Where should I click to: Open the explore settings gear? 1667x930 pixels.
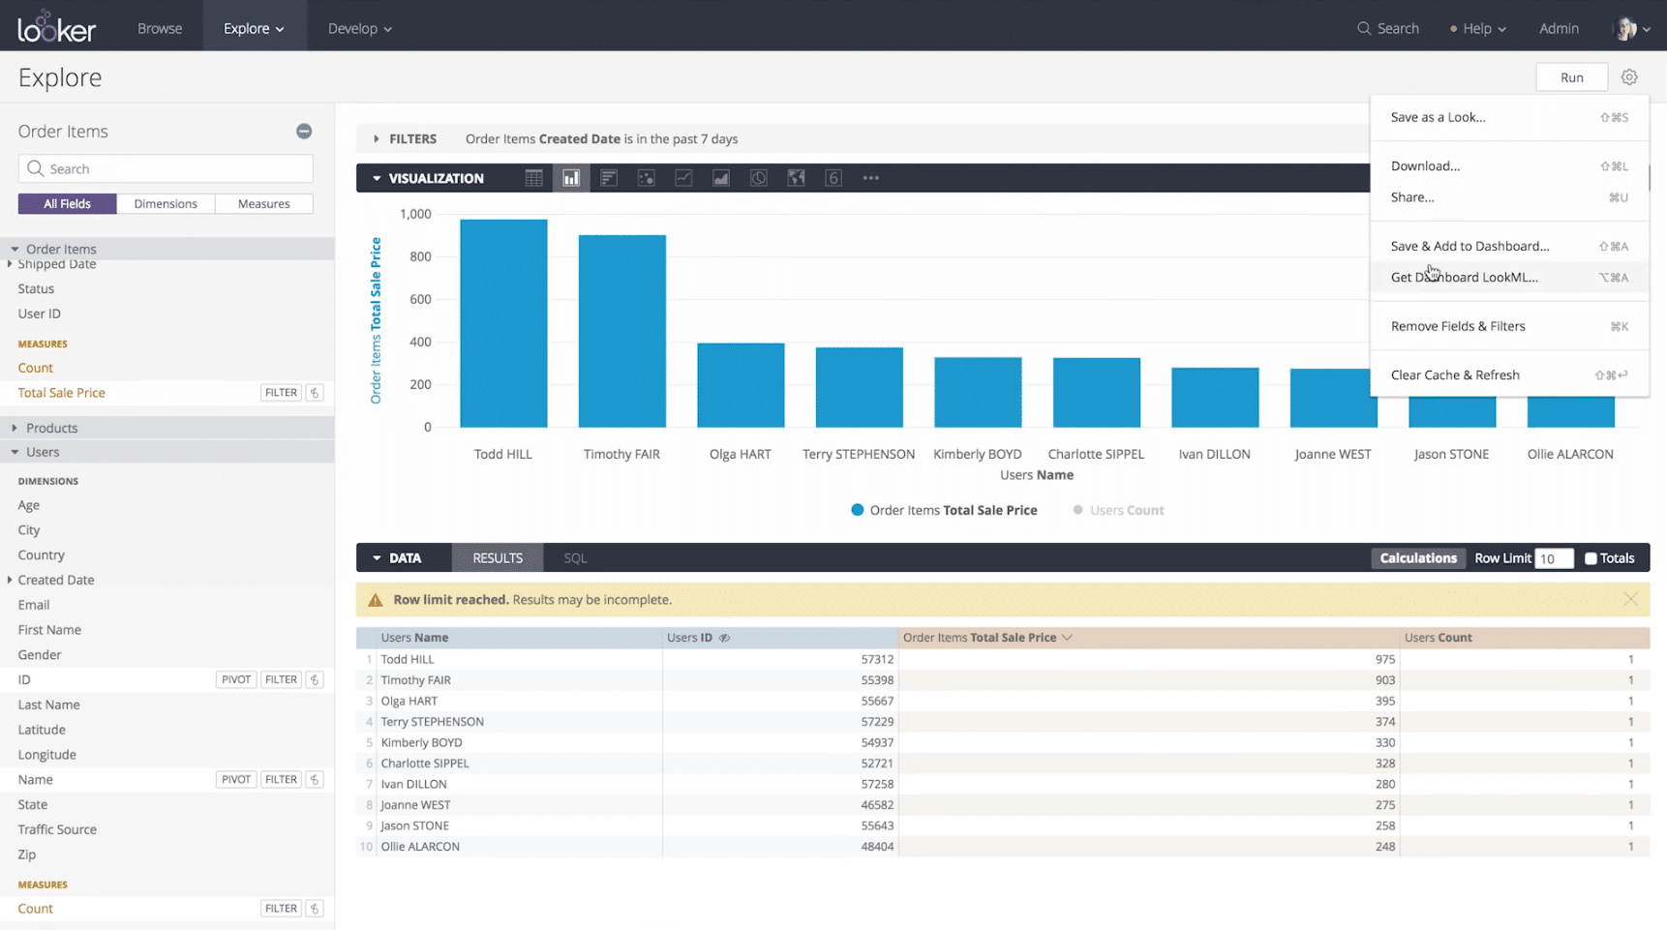1629,77
